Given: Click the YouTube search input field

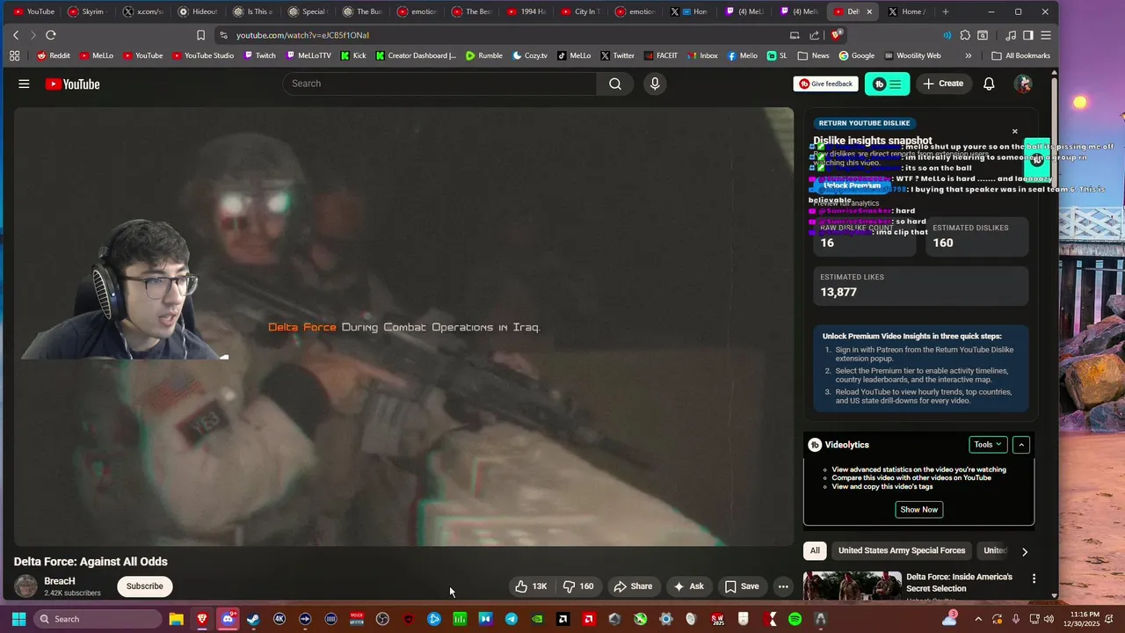Looking at the screenshot, I should click(439, 84).
